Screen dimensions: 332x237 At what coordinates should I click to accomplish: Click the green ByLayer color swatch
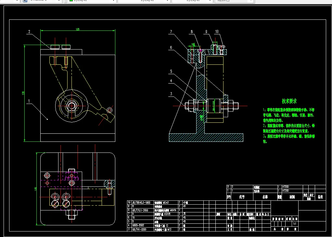(x=71, y=1)
